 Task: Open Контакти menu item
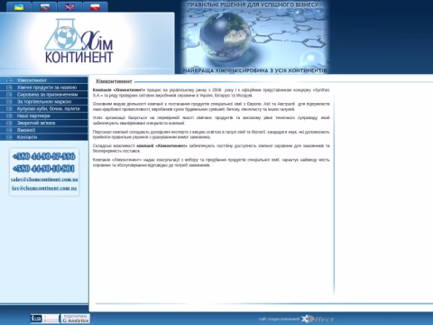click(x=27, y=137)
